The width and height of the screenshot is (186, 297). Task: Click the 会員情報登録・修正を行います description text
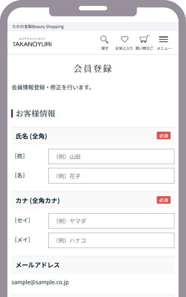(x=52, y=88)
